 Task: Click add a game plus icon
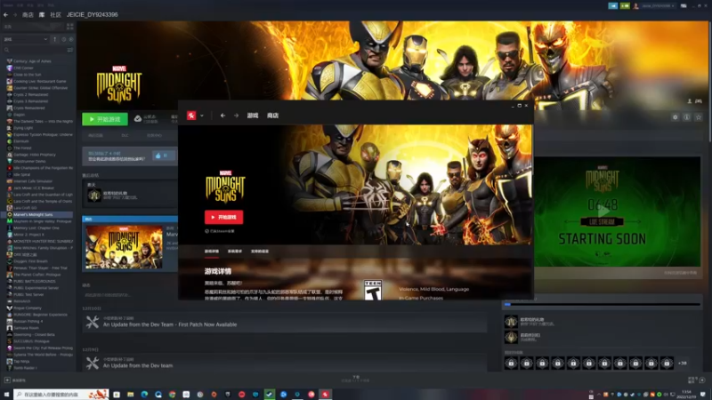(x=7, y=380)
